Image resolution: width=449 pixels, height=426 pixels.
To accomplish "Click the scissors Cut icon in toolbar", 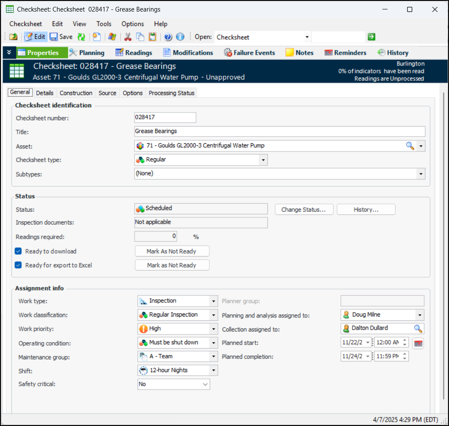I will pyautogui.click(x=127, y=37).
